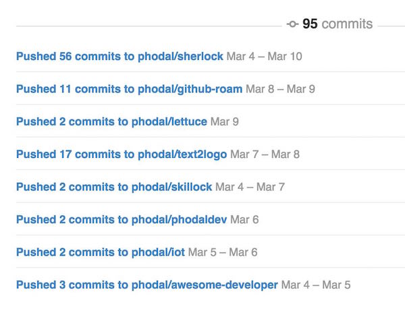Click the Mar 4 – Mar 10 date range

click(265, 57)
